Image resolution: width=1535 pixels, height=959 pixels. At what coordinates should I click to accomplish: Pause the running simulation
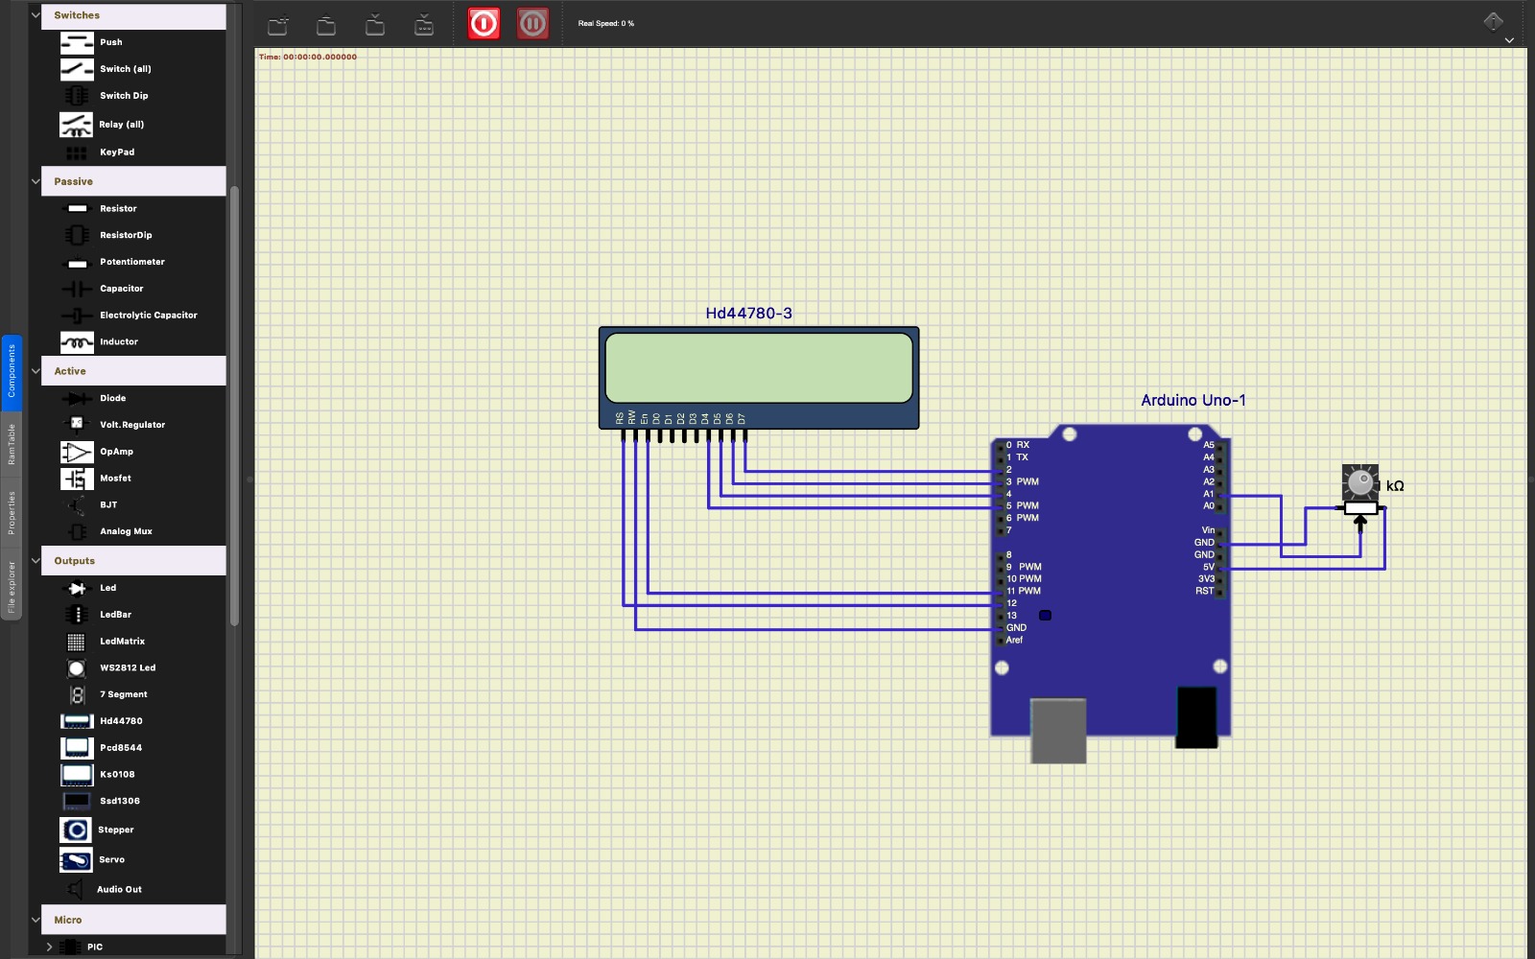click(x=533, y=23)
